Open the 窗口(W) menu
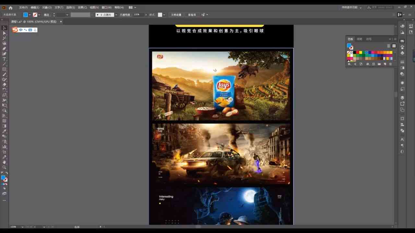This screenshot has width=415, height=233. (x=107, y=7)
